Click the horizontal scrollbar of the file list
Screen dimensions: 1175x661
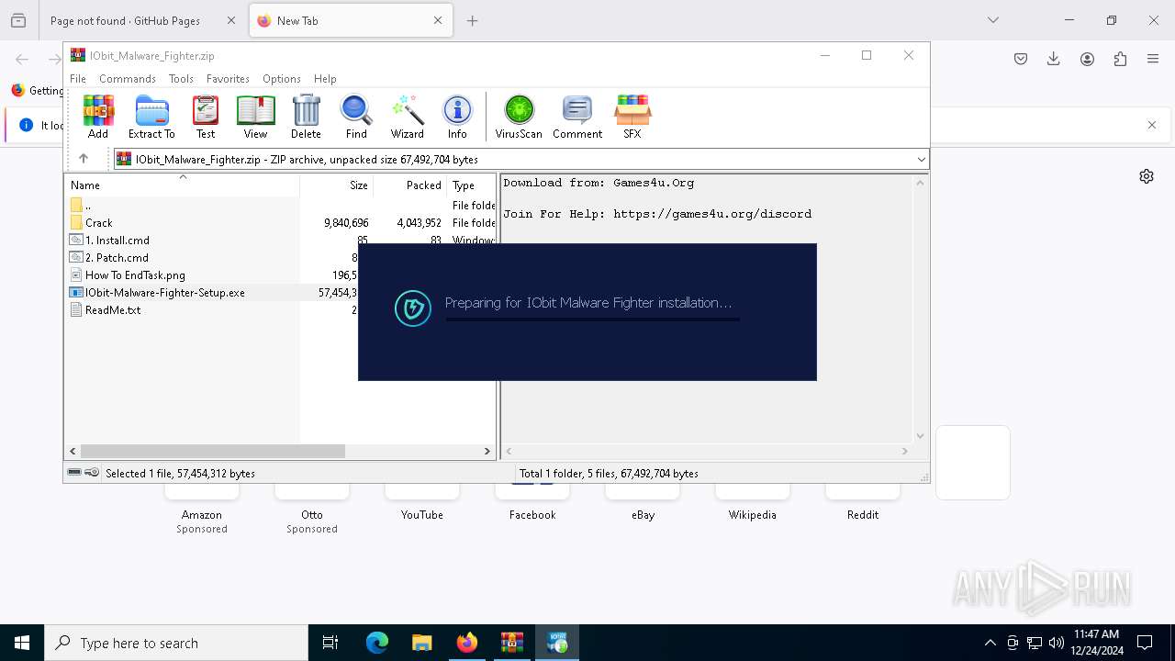click(x=212, y=451)
